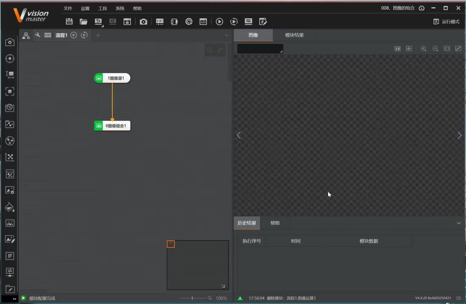
Task: Open the positioning tools crosshair icon
Action: point(10,59)
